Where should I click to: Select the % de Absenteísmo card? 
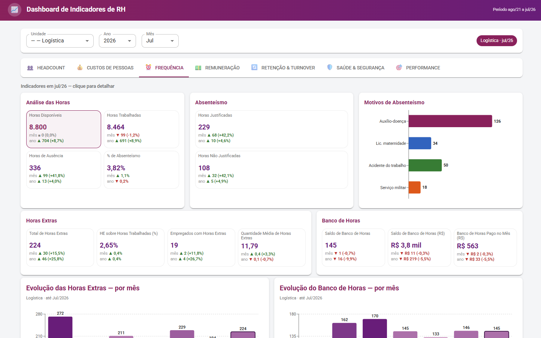coord(141,170)
